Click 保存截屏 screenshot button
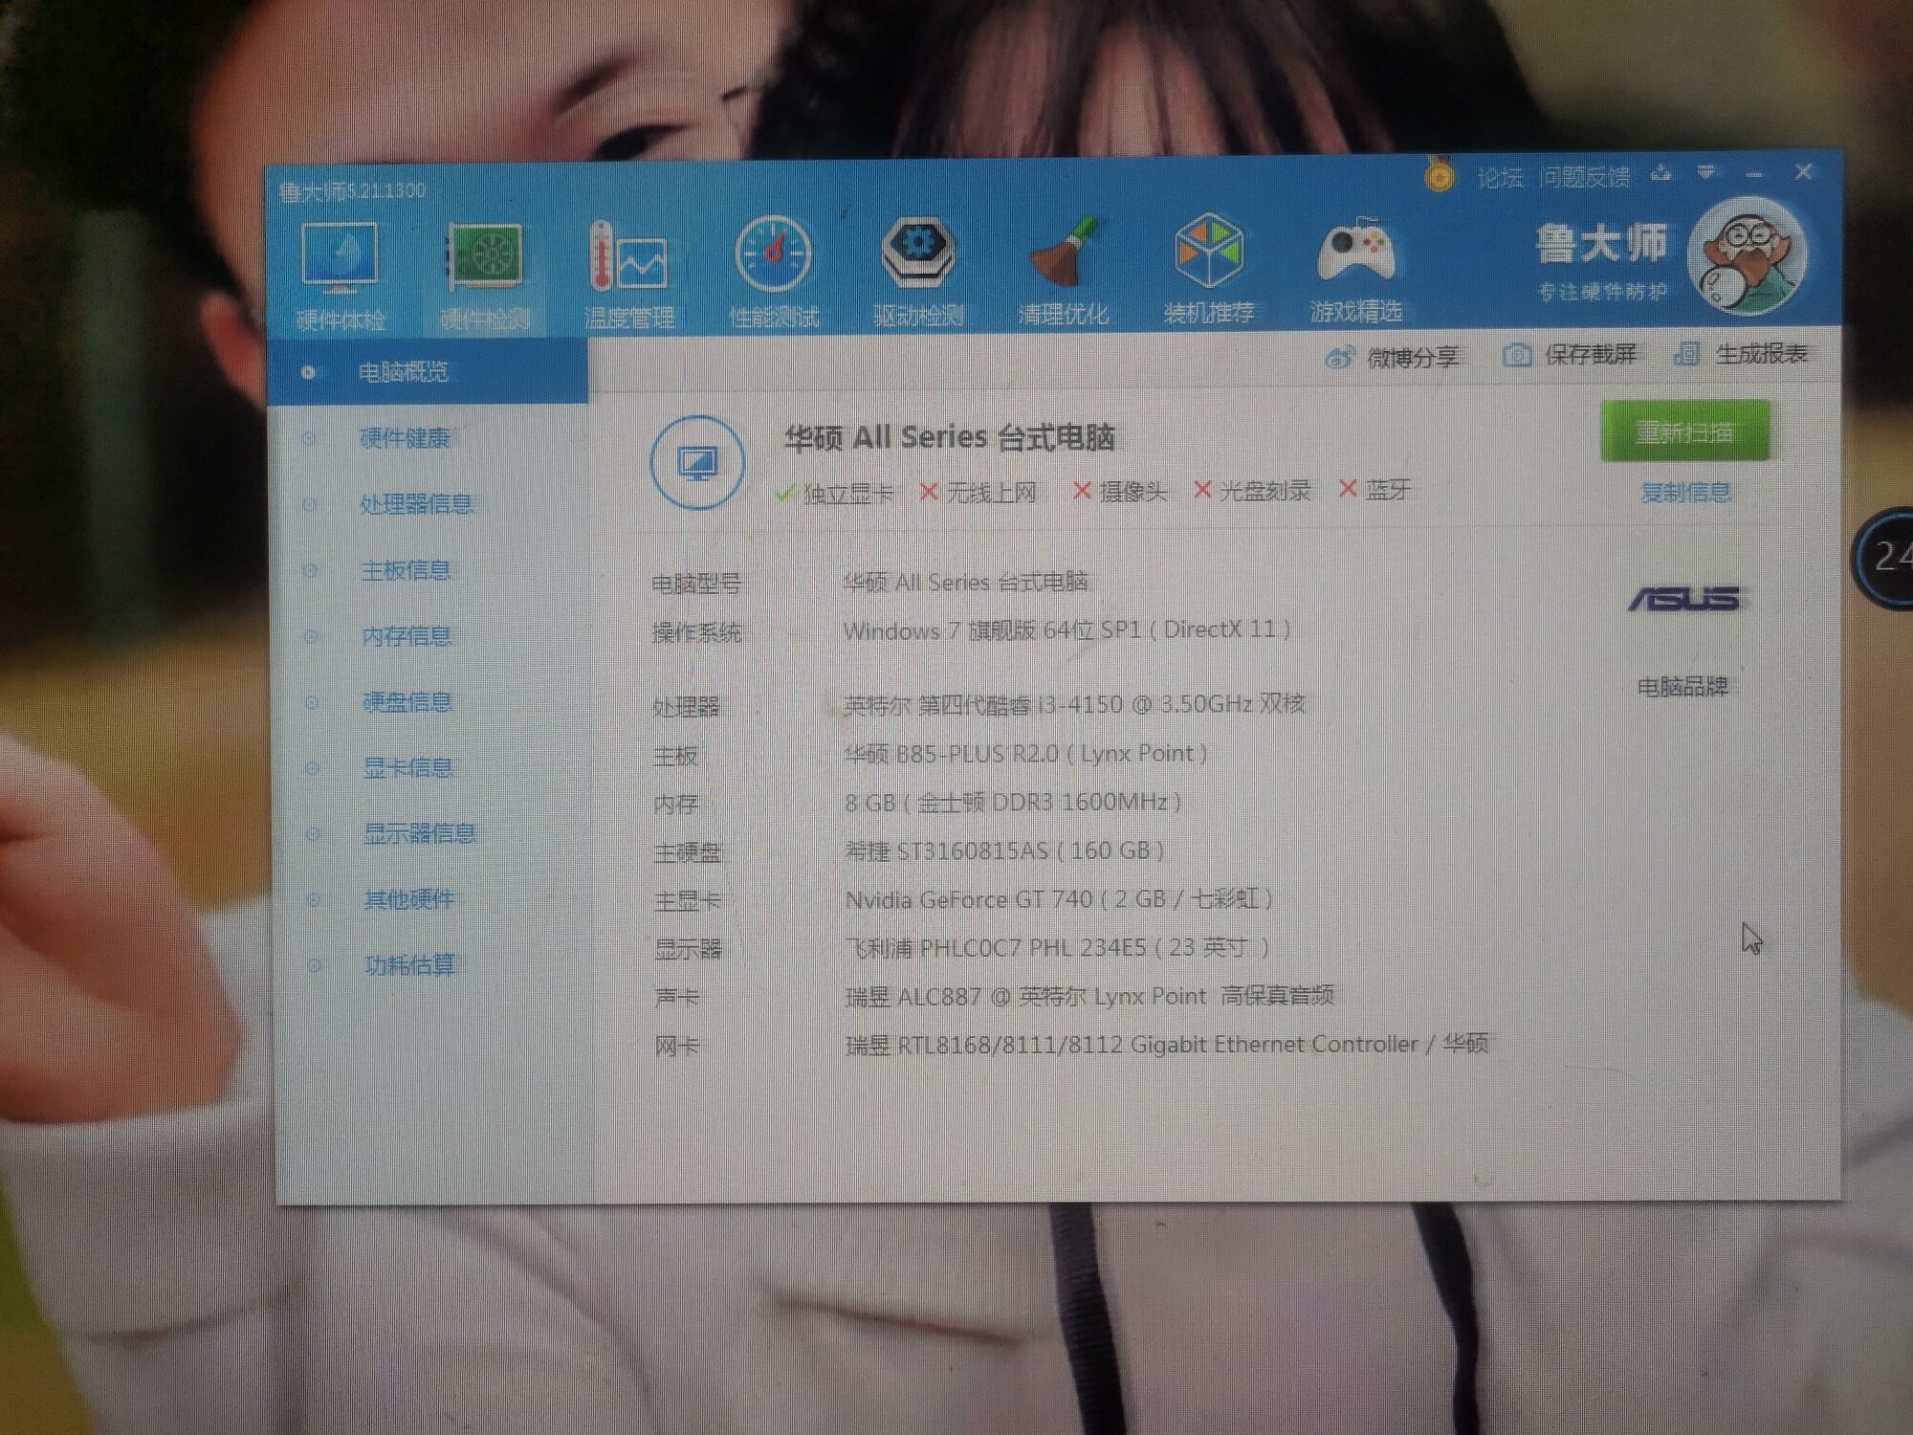The width and height of the screenshot is (1913, 1435). tap(1571, 355)
